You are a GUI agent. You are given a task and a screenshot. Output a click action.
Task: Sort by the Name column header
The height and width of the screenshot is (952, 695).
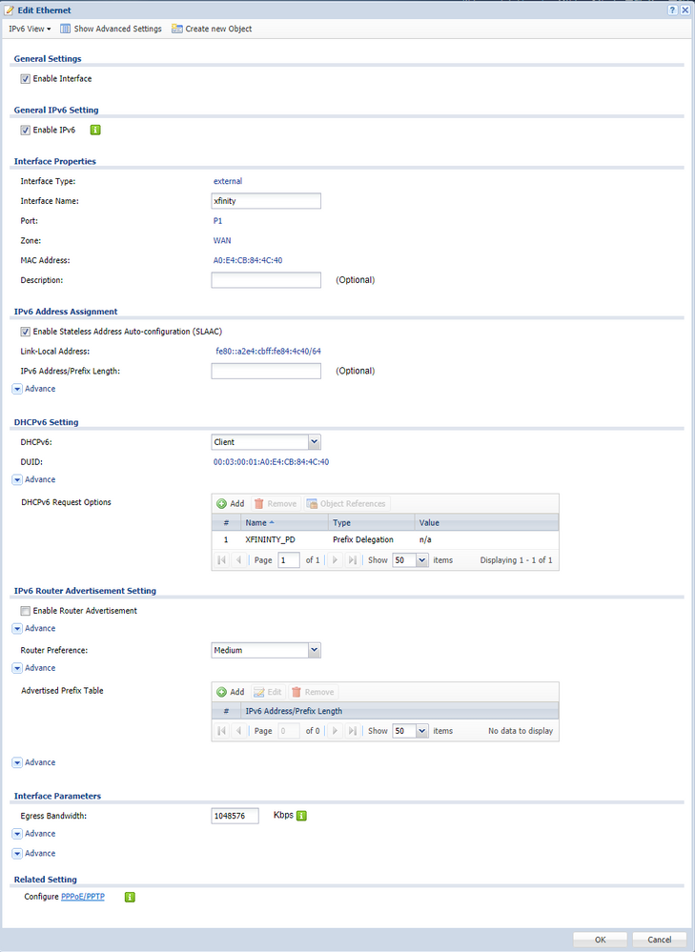[285, 523]
